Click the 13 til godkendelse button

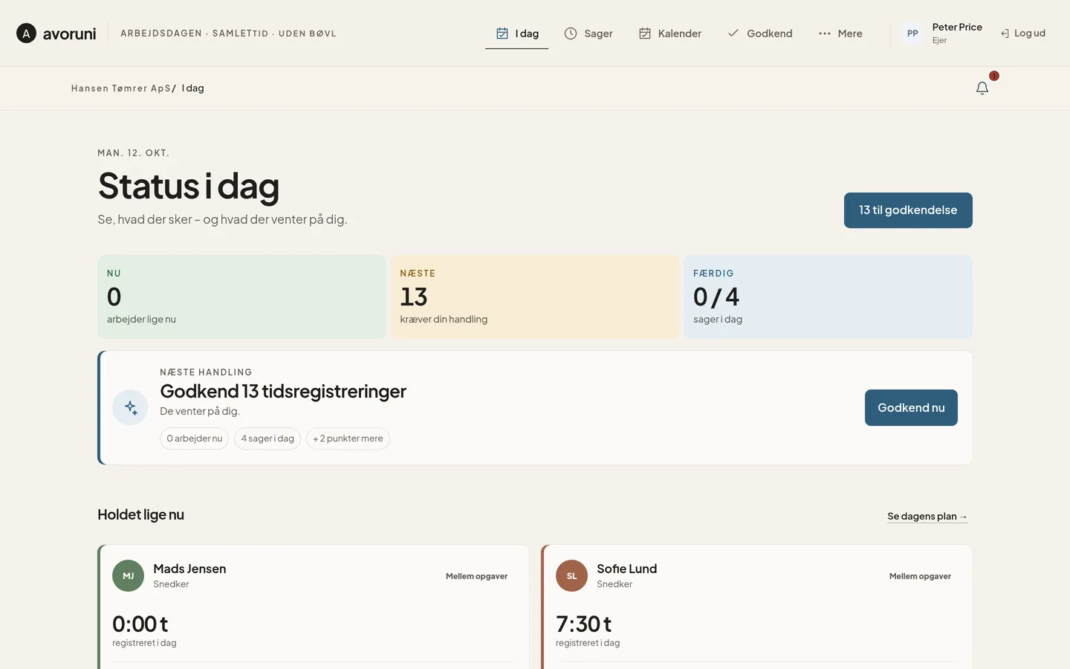tap(908, 210)
